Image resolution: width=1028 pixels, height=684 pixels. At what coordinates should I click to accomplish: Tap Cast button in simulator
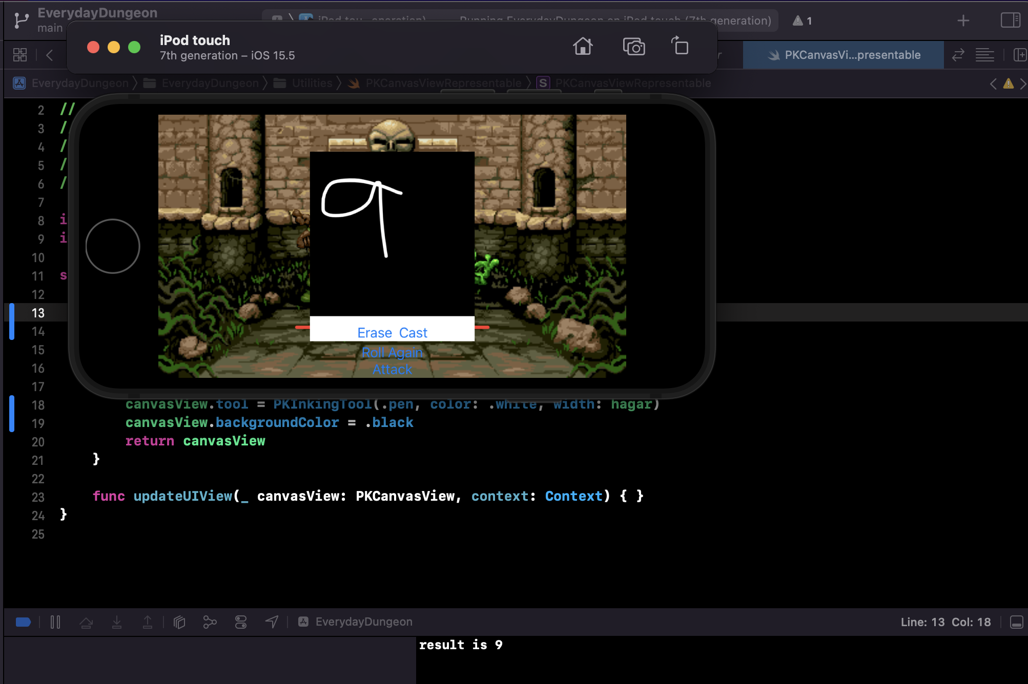413,333
